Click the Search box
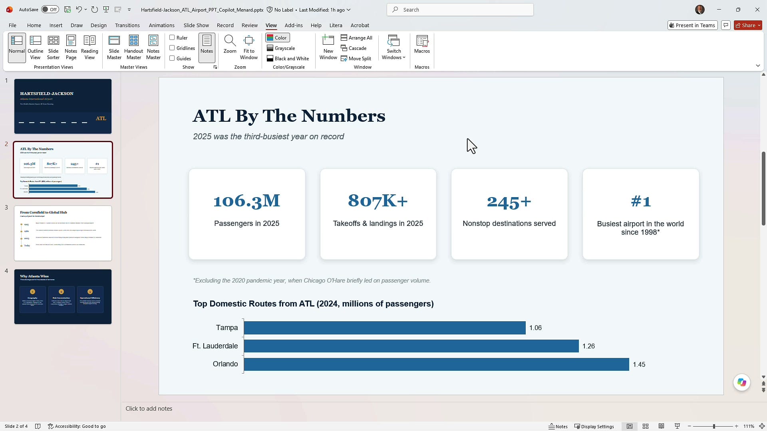This screenshot has width=767, height=431. point(460,10)
